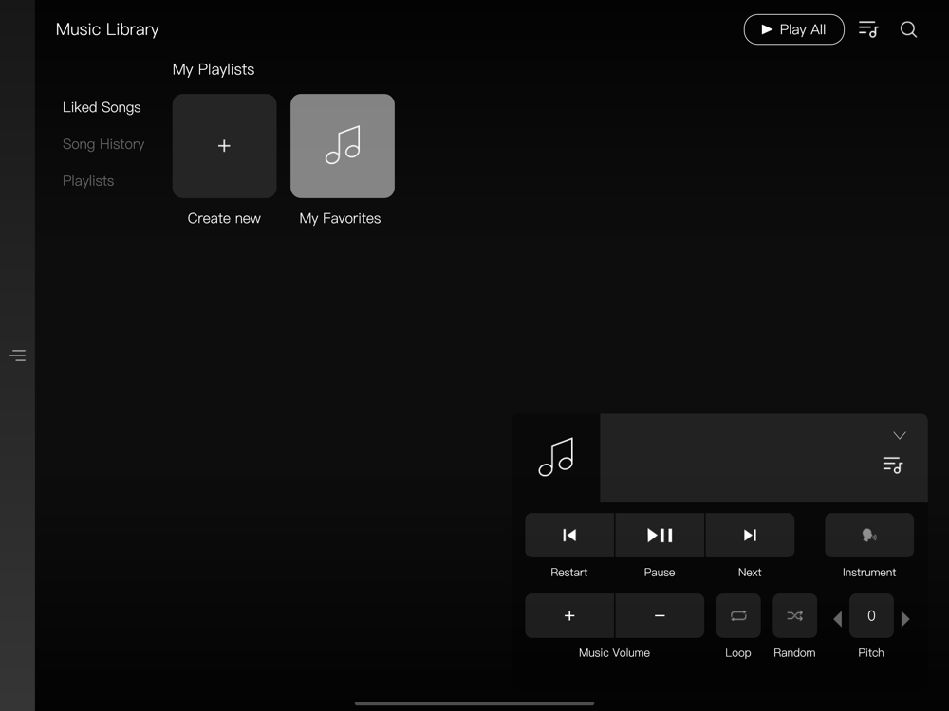Toggle play/pause in the player
This screenshot has height=711, width=949.
[x=660, y=535]
